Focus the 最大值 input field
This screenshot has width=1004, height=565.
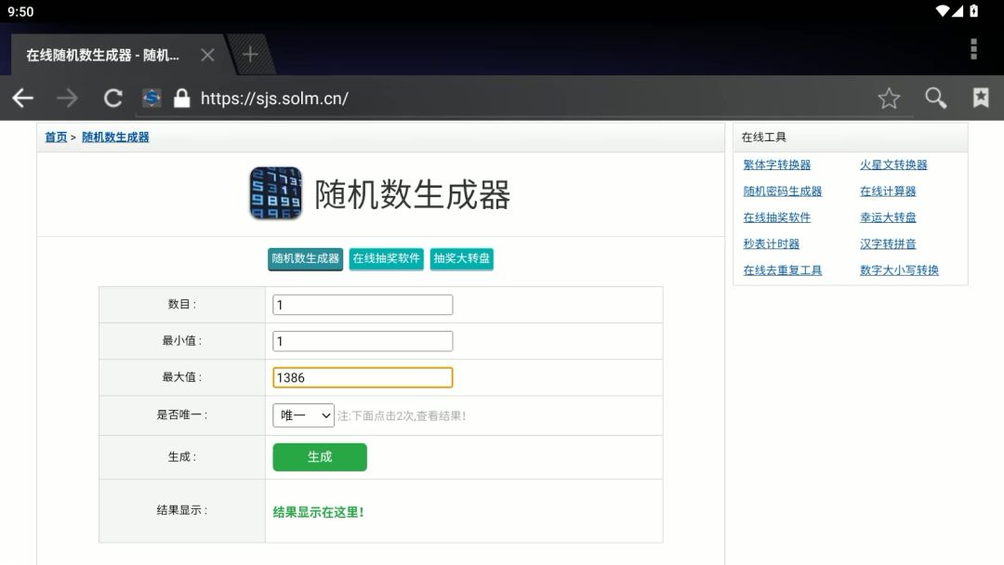tap(363, 377)
